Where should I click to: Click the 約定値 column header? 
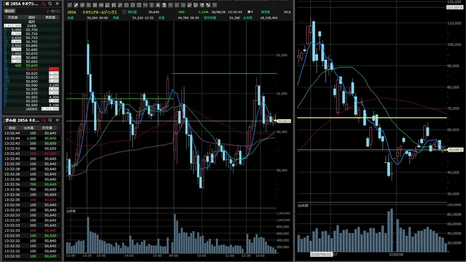pos(47,128)
